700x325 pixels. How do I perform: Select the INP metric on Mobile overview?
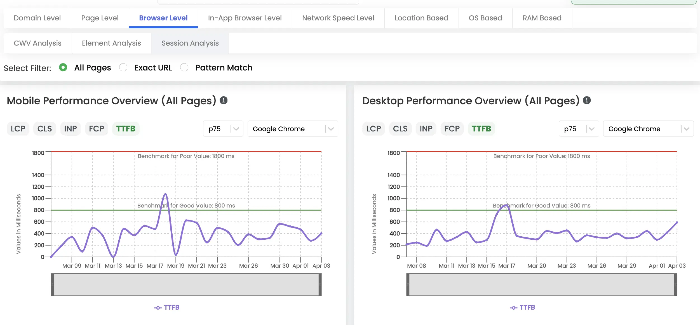[70, 129]
